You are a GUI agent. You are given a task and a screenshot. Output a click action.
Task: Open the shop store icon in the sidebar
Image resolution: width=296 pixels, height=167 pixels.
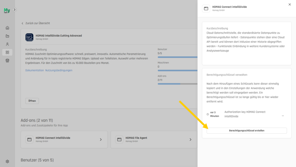pos(7,61)
